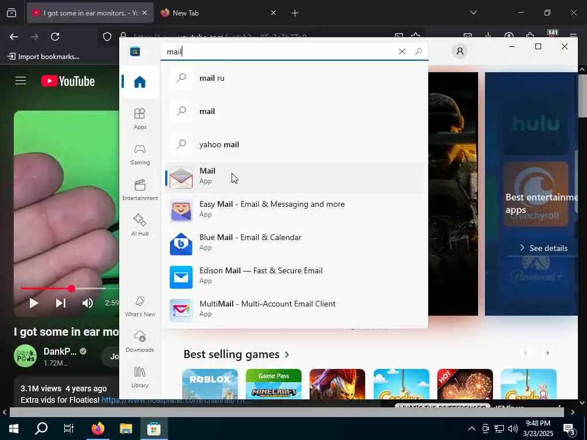Select the 'I got some in ear monitors' tab
Screen dimensions: 587x440
click(x=90, y=13)
